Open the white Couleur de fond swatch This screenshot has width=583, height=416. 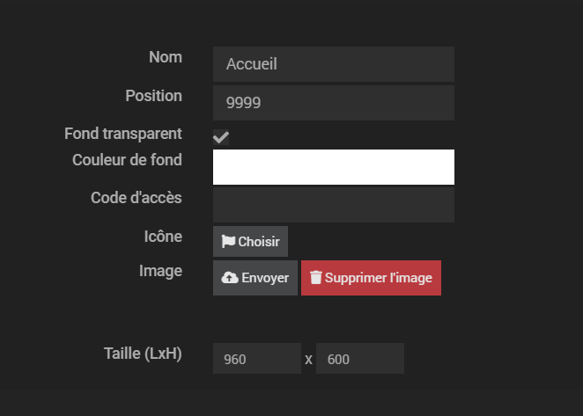[x=333, y=167]
